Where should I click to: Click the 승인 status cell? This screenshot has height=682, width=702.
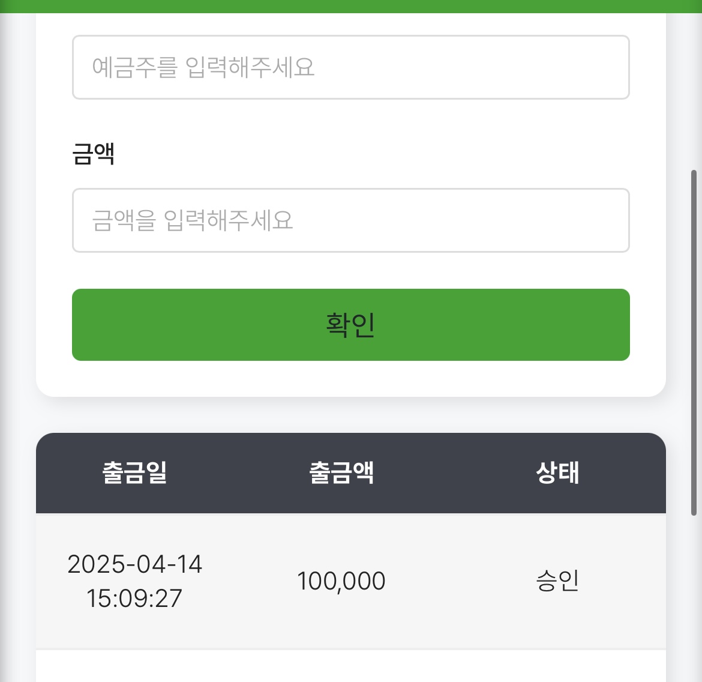click(x=557, y=581)
